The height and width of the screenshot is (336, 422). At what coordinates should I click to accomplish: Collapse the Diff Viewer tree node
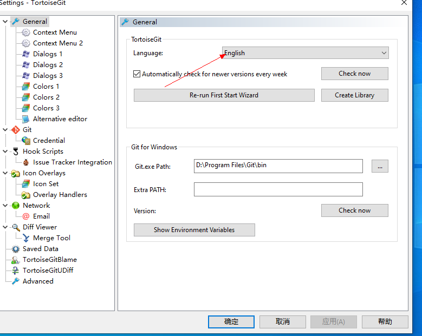[x=5, y=227]
